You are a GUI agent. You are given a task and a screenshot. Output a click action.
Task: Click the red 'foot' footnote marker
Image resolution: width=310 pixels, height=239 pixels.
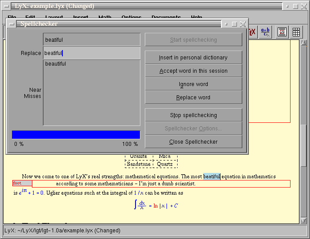coord(22,183)
